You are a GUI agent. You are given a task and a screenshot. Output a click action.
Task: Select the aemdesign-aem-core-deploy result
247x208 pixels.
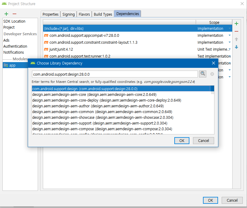[x=121, y=100]
